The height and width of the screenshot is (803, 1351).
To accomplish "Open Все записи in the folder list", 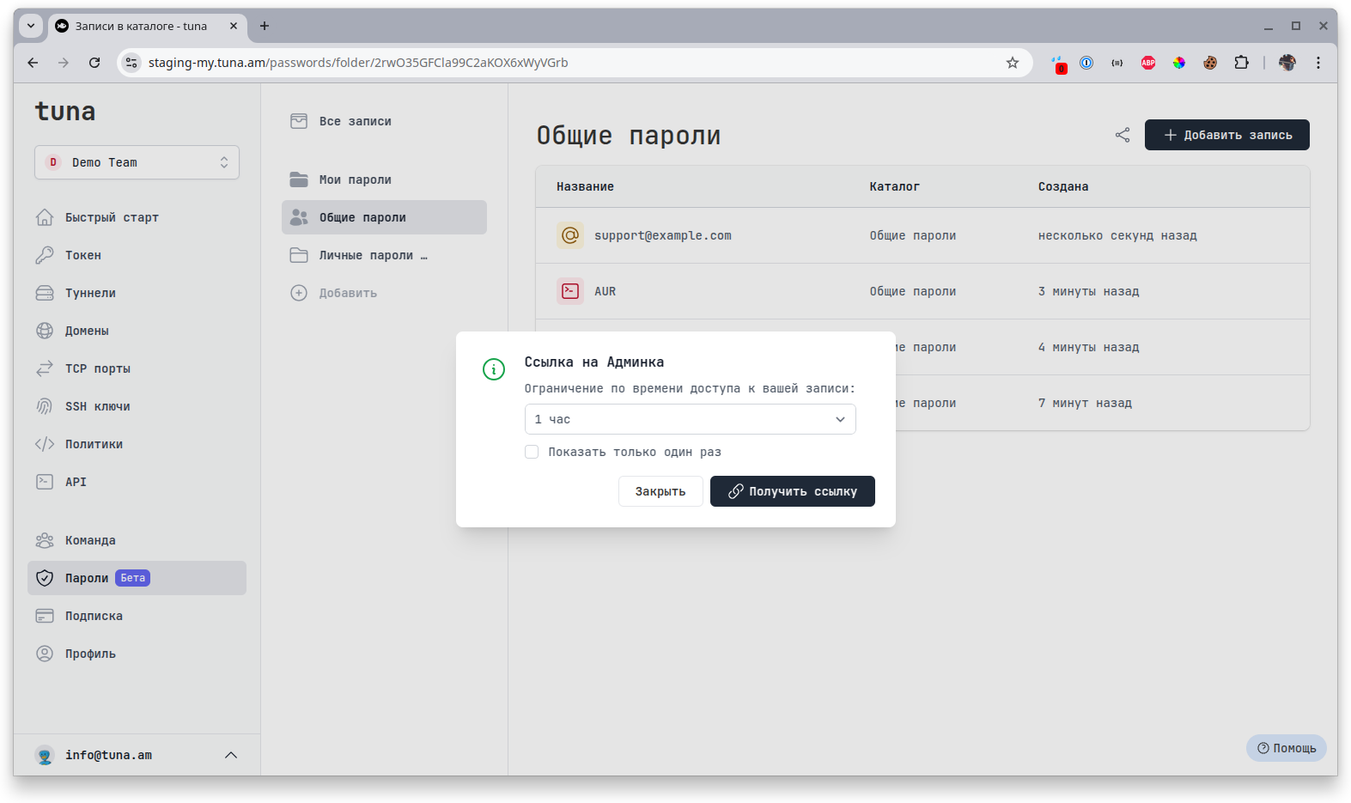I will pos(355,121).
